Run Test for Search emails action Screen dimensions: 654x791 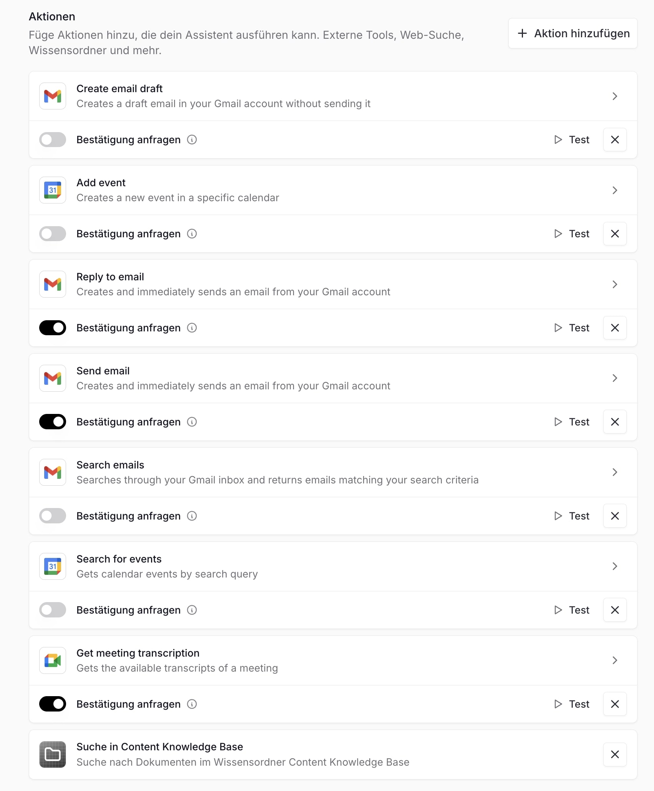[x=572, y=516]
